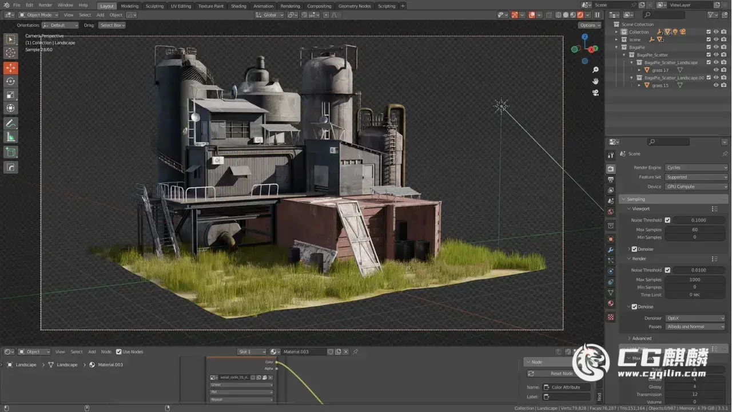Click the Annotate tool icon
Viewport: 732px width, 412px height.
click(x=11, y=123)
